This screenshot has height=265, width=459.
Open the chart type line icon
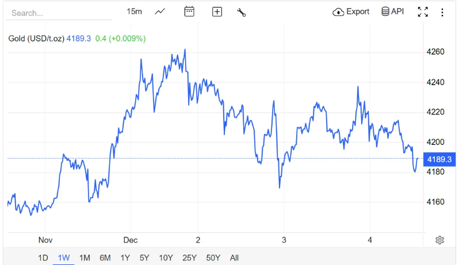[160, 11]
